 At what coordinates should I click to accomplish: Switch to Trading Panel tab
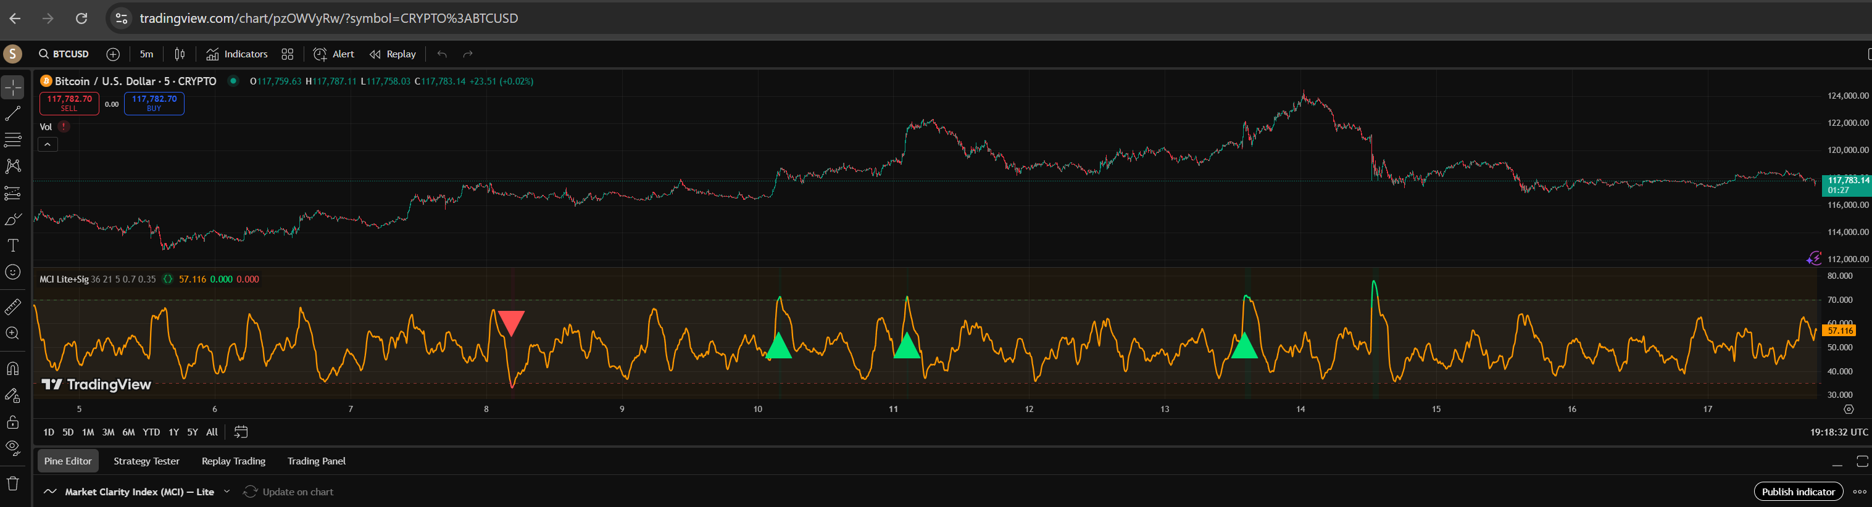(x=317, y=461)
